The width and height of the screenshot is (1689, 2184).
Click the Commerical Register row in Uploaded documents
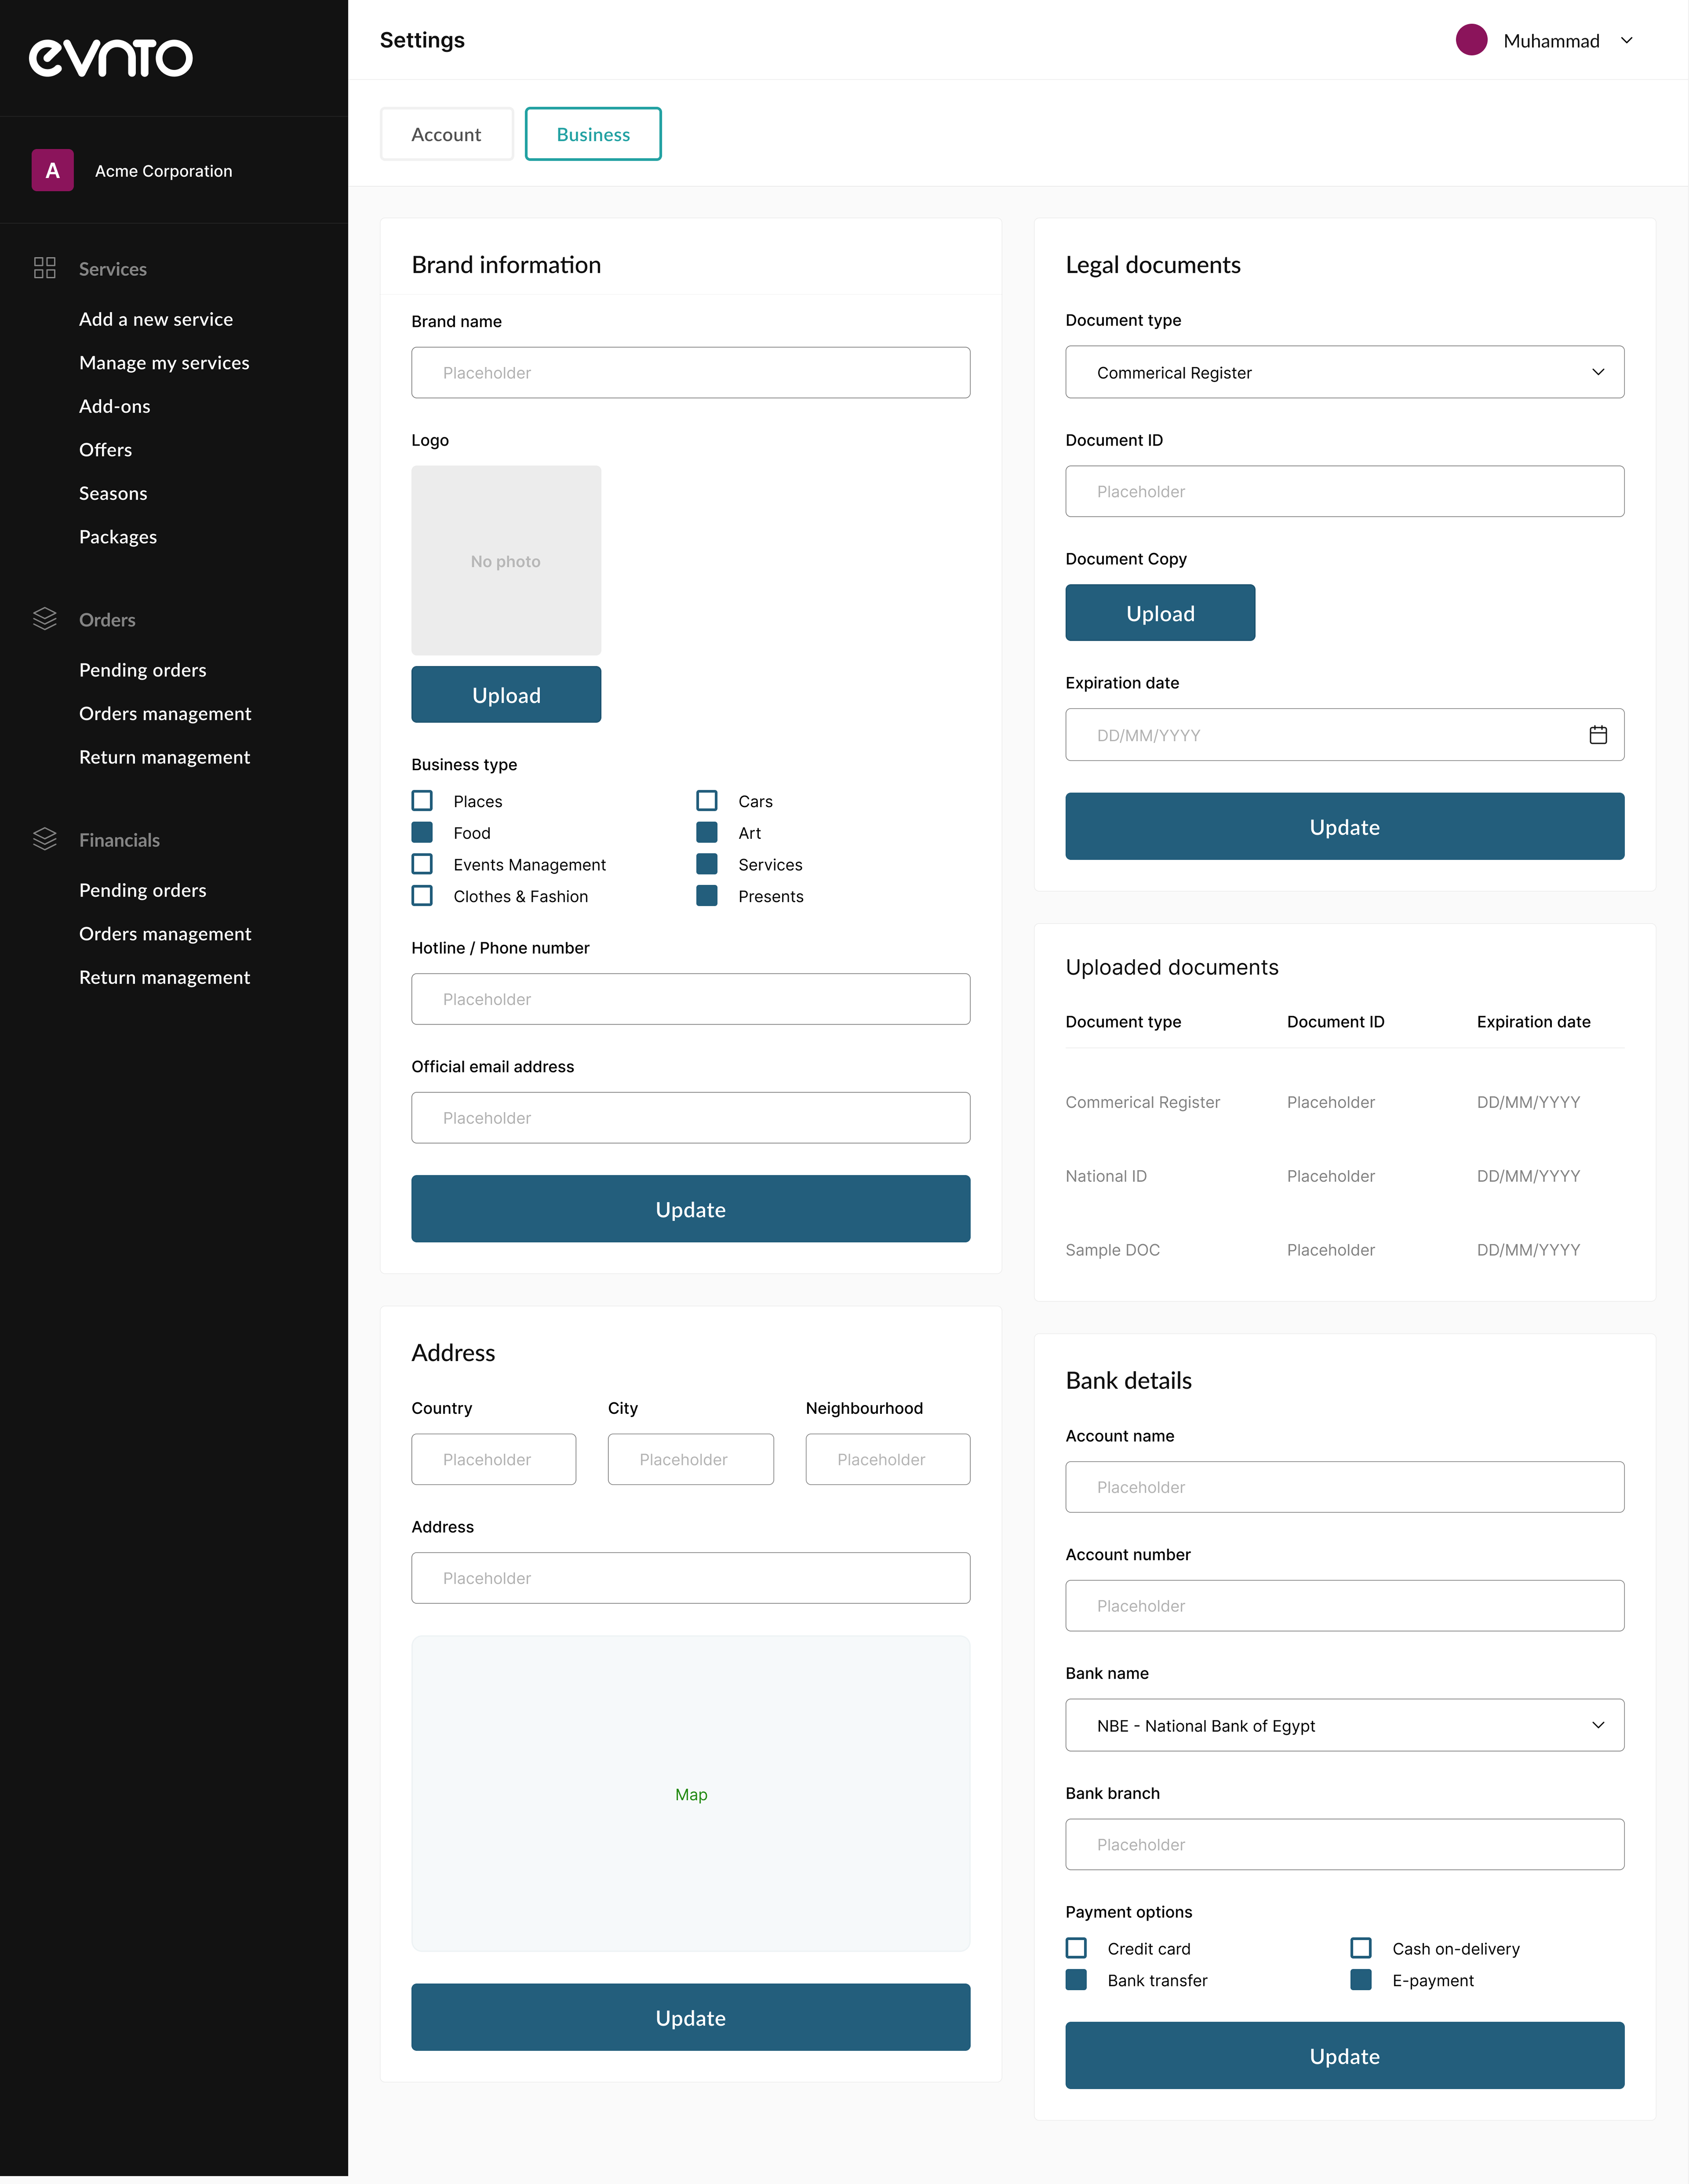pos(1345,1102)
